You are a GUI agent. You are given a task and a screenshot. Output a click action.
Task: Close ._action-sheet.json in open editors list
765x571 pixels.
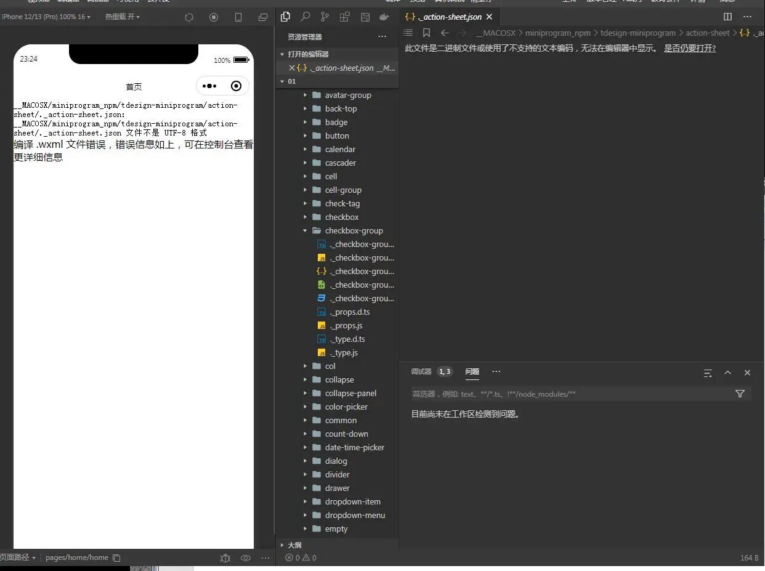pos(292,68)
